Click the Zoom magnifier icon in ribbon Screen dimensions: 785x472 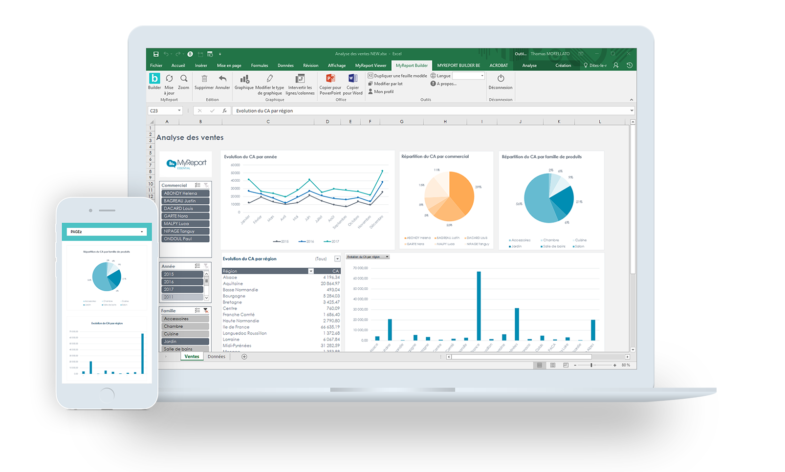pyautogui.click(x=184, y=78)
